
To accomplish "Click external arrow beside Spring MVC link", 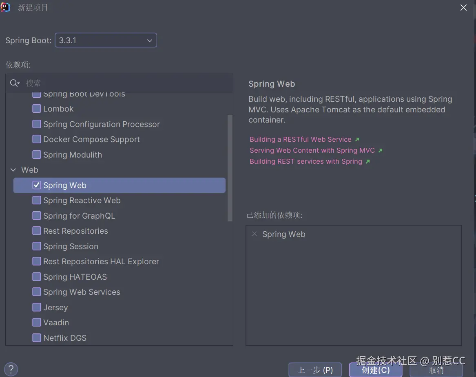I will coord(381,150).
